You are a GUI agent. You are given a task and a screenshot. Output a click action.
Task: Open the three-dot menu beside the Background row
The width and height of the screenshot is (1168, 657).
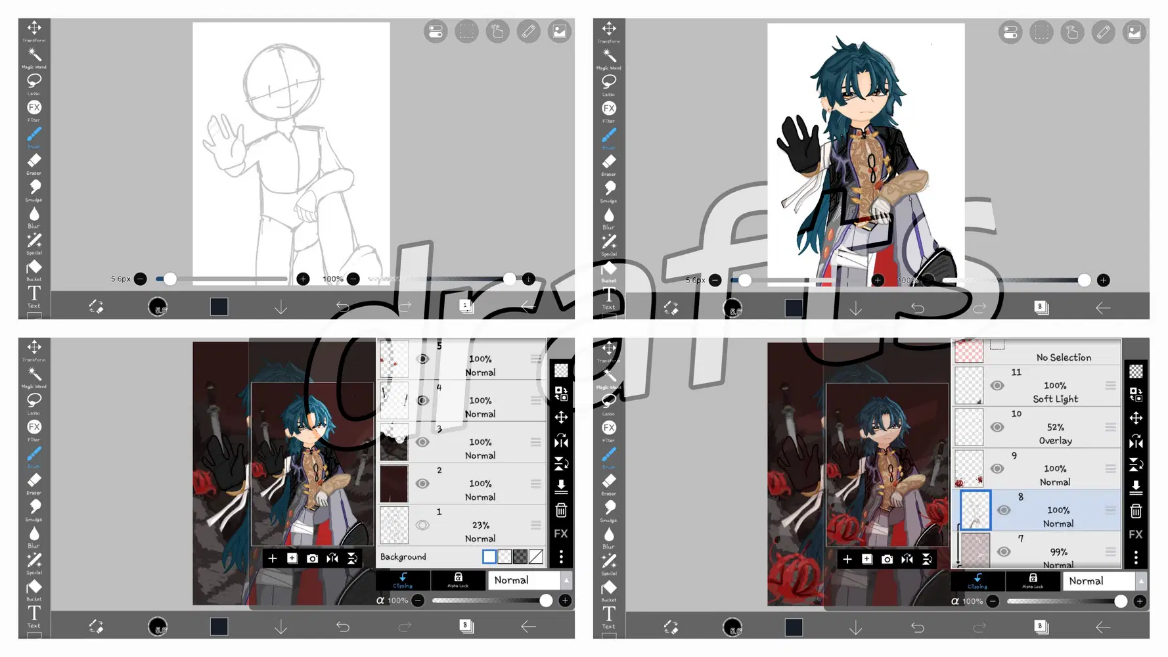561,557
